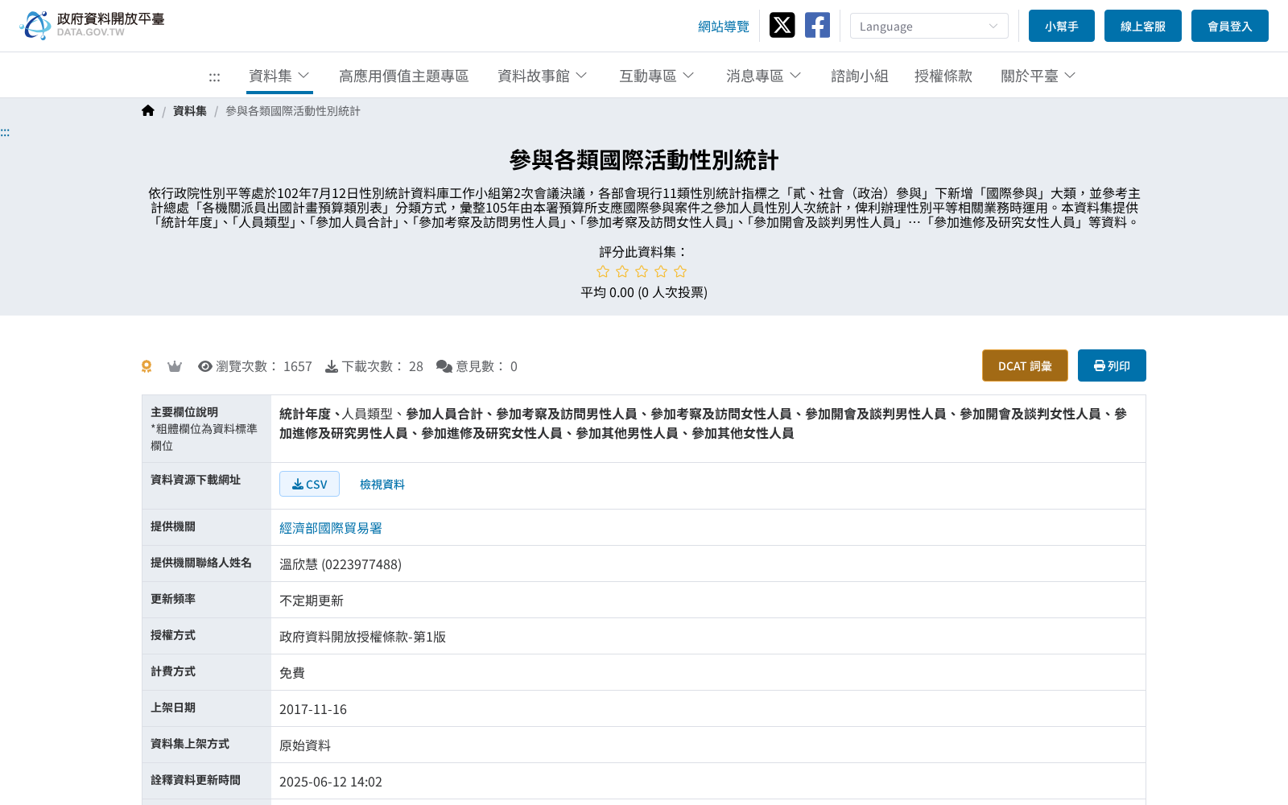The width and height of the screenshot is (1288, 805).
Task: Click the 線上客服 button
Action: click(1143, 26)
